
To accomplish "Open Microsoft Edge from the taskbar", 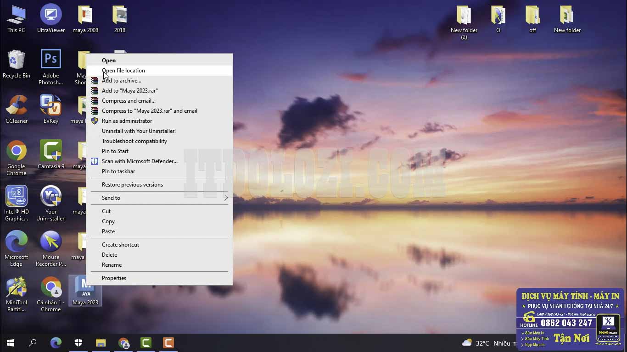I will coord(56,343).
